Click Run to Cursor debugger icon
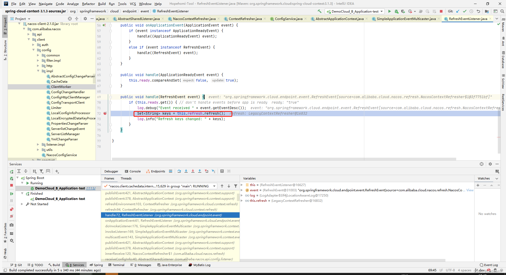506x275 pixels. tap(214, 171)
